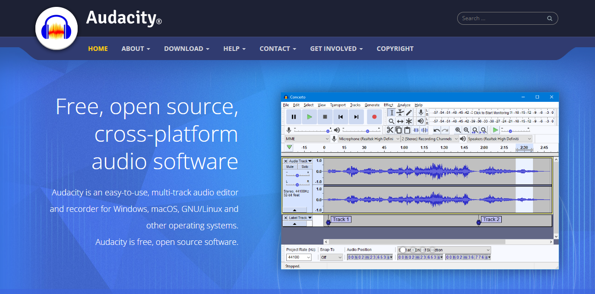Open the MME audio host dropdown
Screen dimensions: 595x294
click(307, 139)
